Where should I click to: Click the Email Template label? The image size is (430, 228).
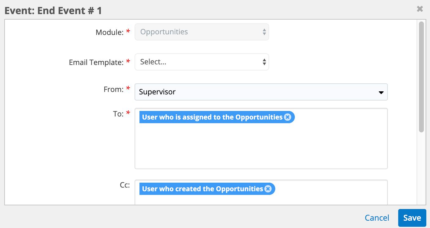click(x=96, y=63)
